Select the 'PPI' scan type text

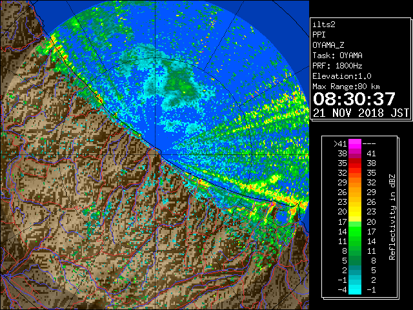click(x=319, y=35)
